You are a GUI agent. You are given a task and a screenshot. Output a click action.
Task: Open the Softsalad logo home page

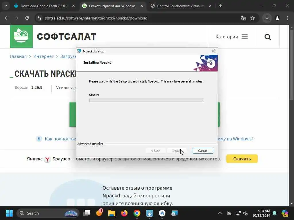coord(21,36)
